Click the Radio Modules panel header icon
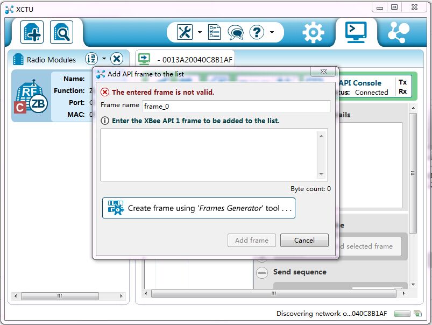The image size is (432, 325). 18,59
